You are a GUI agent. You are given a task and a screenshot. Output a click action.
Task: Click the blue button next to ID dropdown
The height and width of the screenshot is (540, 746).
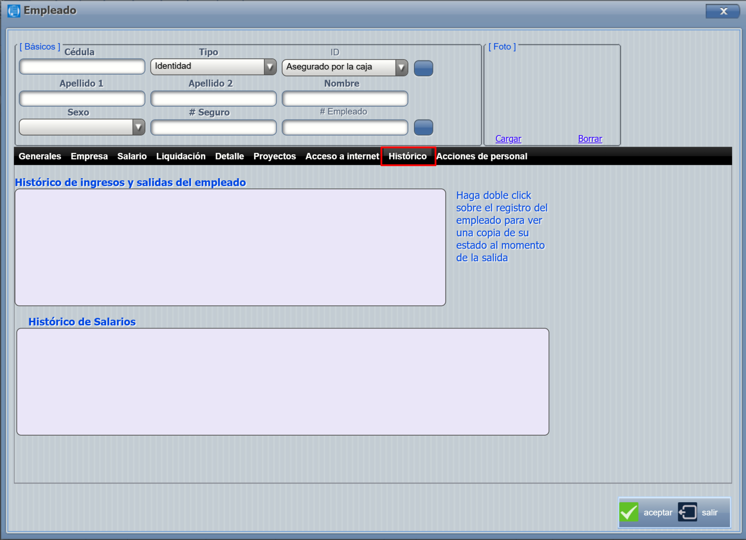pos(423,68)
